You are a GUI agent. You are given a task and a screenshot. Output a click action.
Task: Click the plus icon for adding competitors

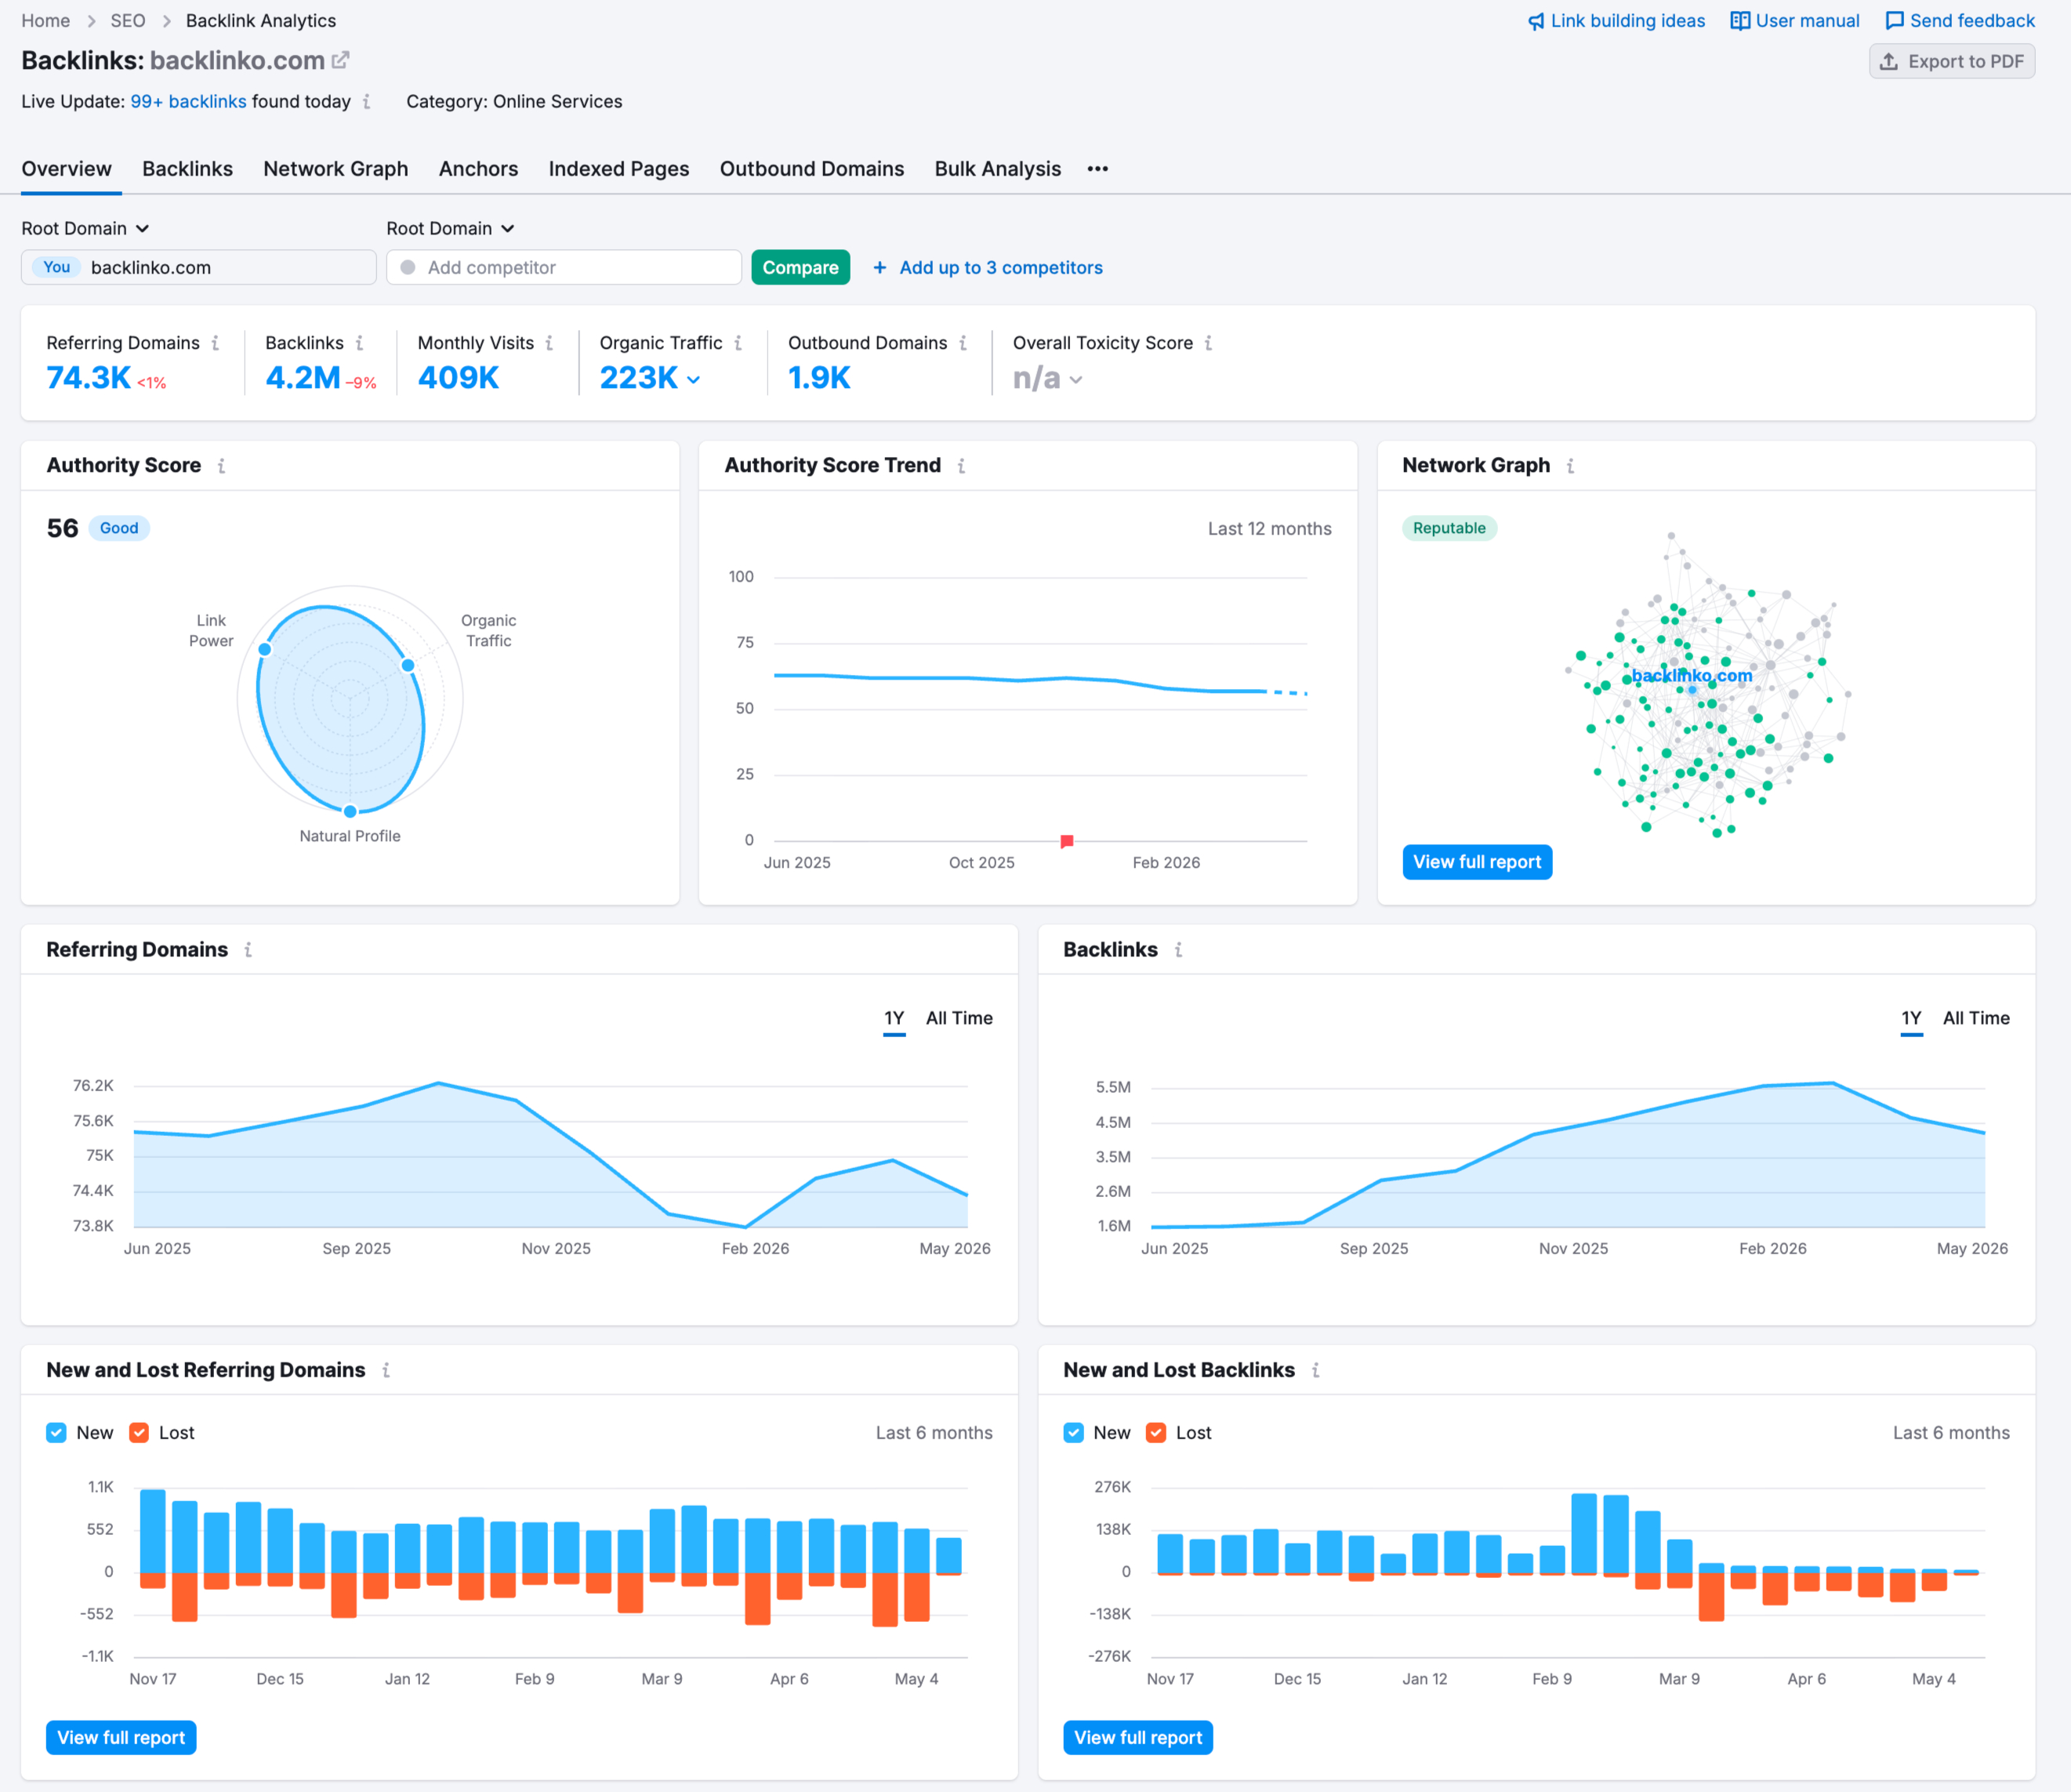[880, 268]
